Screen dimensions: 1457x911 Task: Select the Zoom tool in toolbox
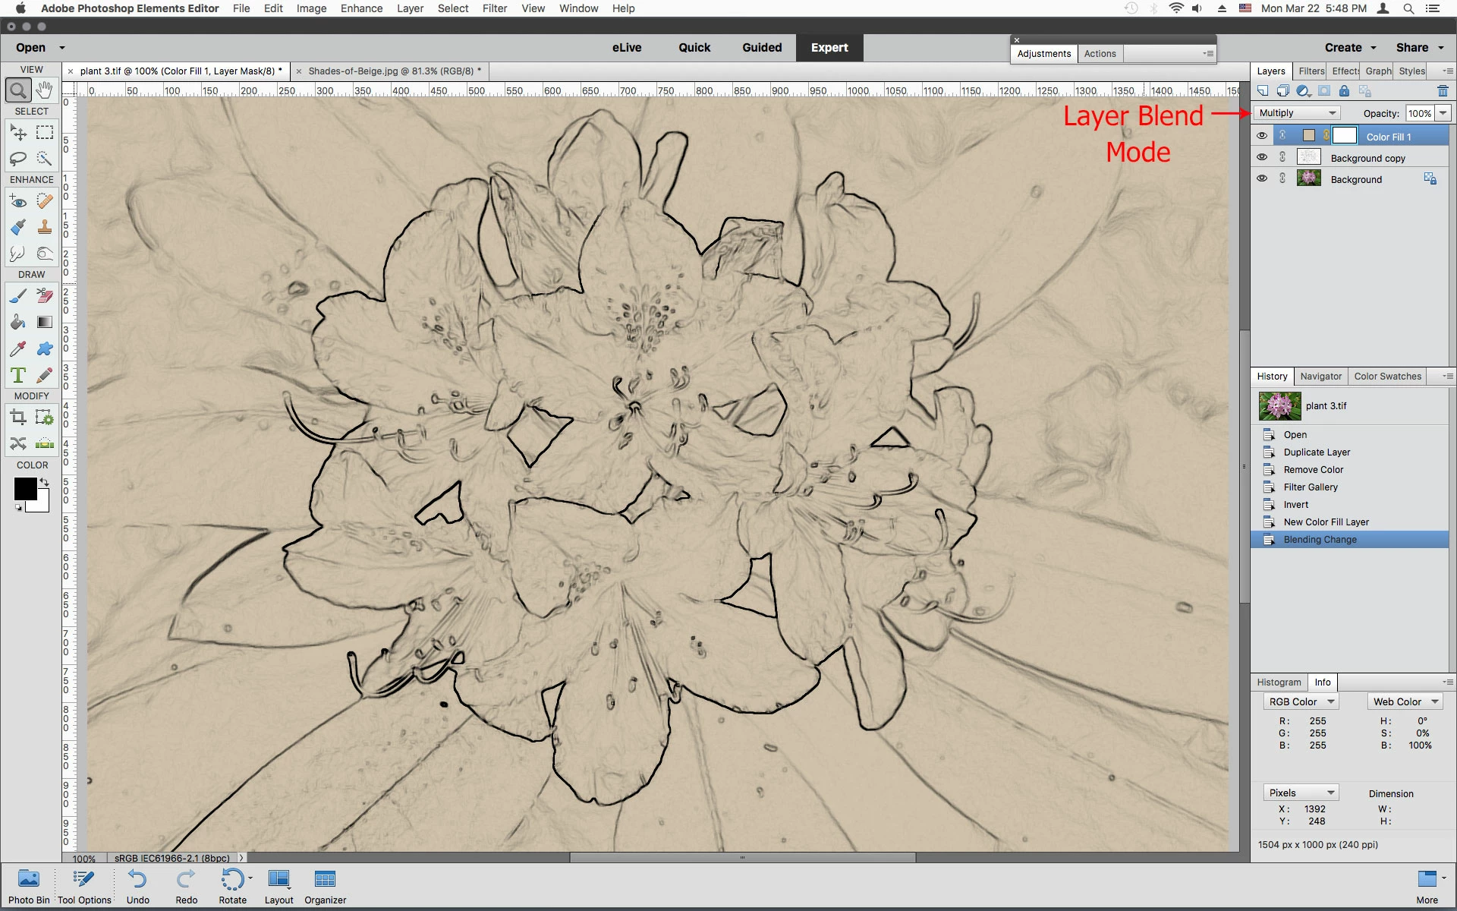click(18, 90)
